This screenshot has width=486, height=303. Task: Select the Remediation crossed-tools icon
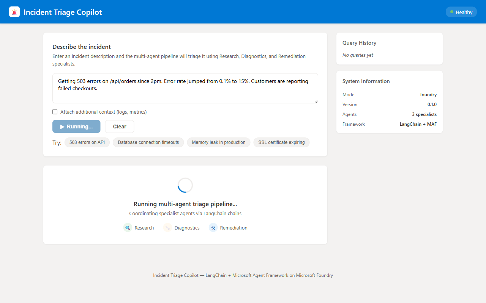pyautogui.click(x=213, y=228)
